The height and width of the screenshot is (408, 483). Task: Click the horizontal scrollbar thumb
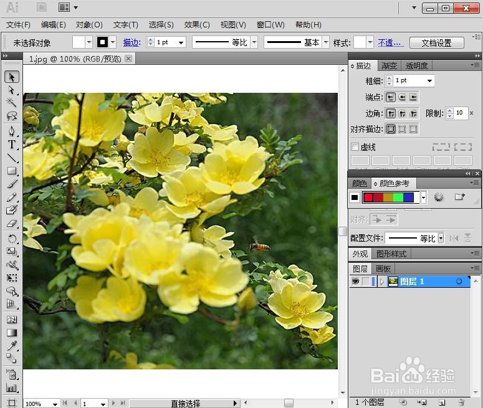tap(289, 402)
